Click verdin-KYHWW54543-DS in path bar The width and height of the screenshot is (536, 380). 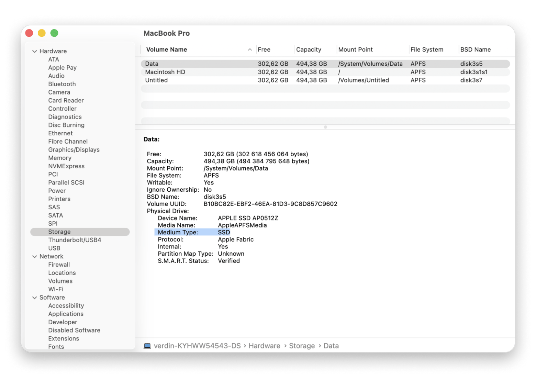click(x=197, y=346)
